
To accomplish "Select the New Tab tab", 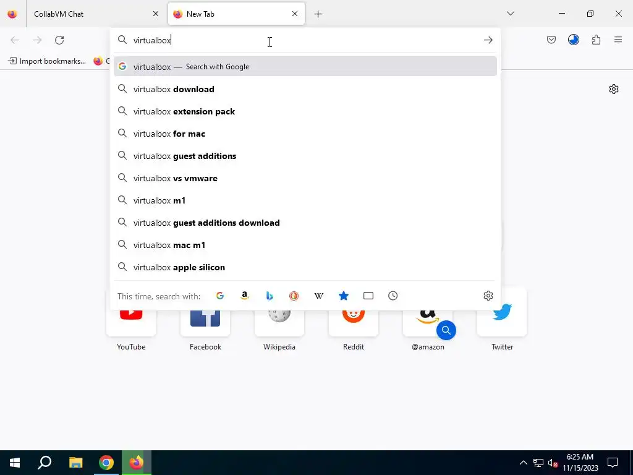I will pos(236,14).
